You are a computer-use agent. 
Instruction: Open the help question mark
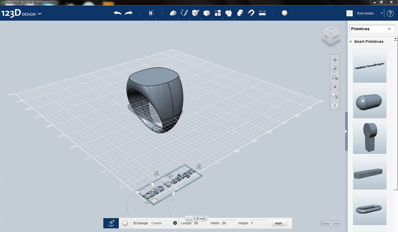tap(390, 13)
